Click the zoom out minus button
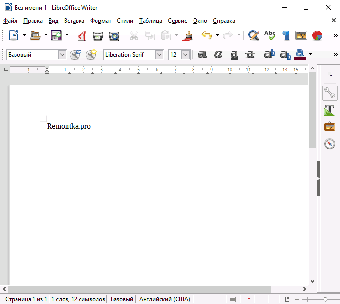This screenshot has height=304, width=340. (297, 299)
